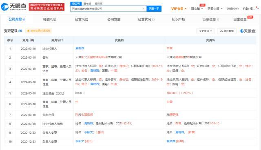Open 夏晓茜 link in row 10 变更后
Image resolution: width=261 pixels, height=150 pixels.
click(171, 141)
